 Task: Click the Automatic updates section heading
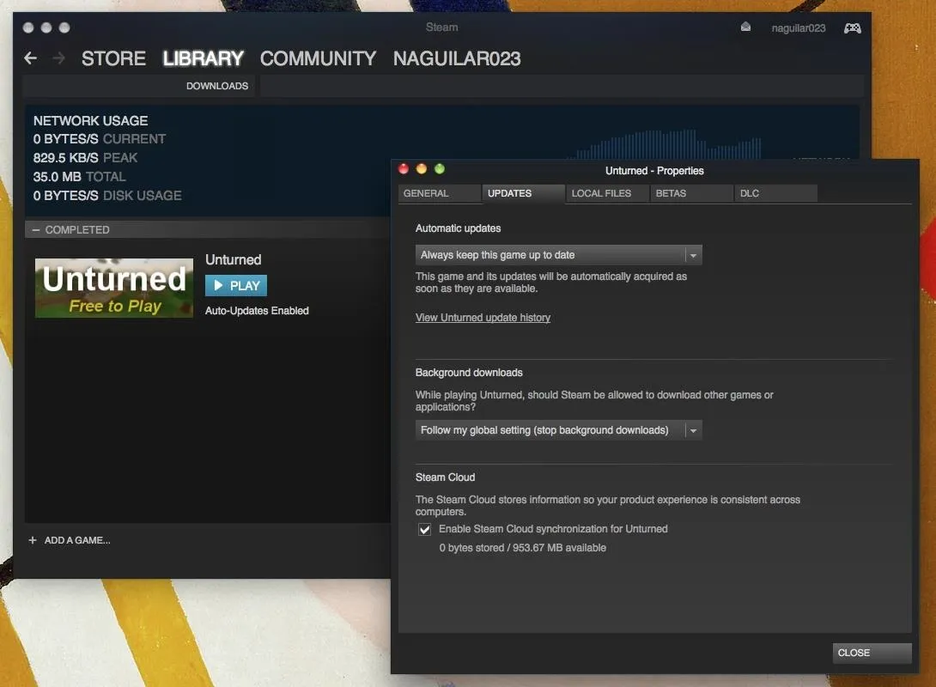(x=459, y=228)
